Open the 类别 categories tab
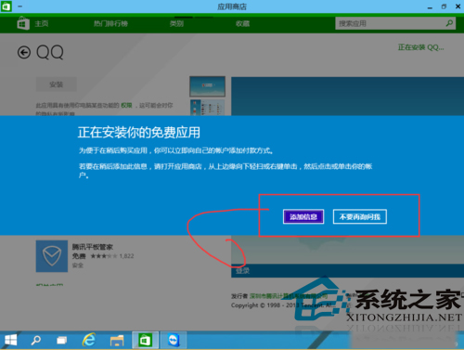Image resolution: width=464 pixels, height=350 pixels. [x=176, y=23]
